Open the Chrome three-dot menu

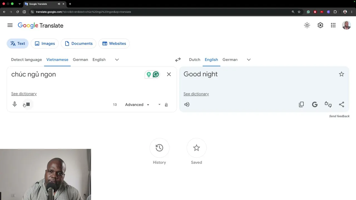click(352, 12)
